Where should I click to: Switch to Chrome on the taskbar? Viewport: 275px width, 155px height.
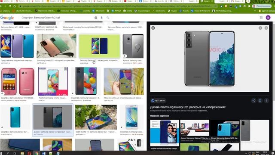[x=37, y=153]
